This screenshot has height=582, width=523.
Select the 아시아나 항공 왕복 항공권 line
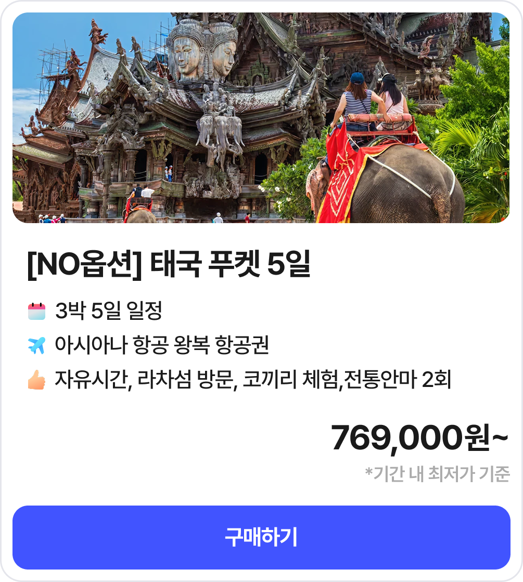[x=161, y=345]
